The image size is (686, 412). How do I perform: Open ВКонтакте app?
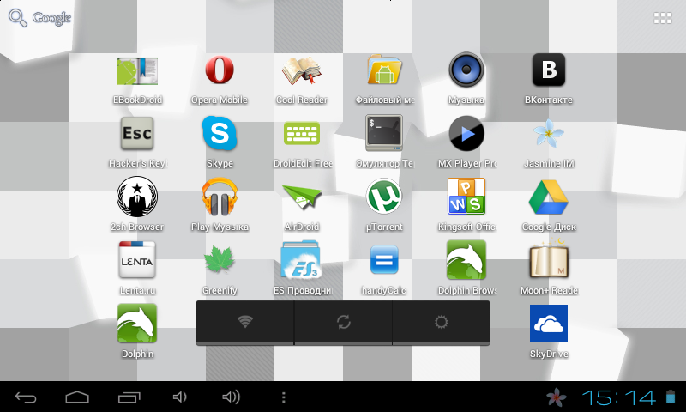(x=549, y=70)
